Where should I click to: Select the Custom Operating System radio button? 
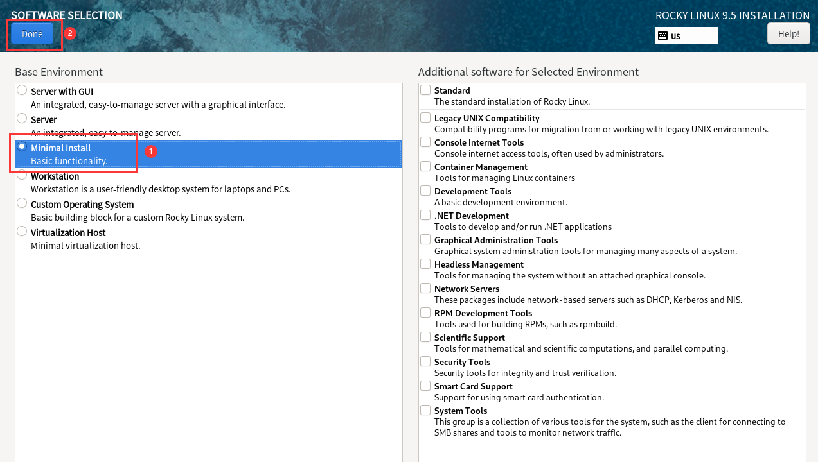tap(22, 203)
